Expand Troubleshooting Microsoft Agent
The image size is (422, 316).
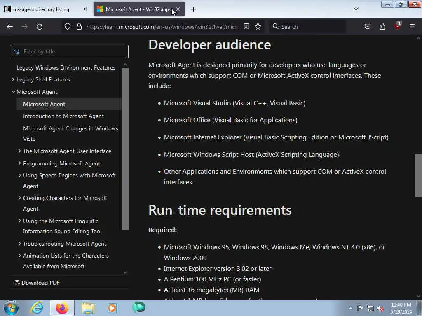(x=19, y=244)
